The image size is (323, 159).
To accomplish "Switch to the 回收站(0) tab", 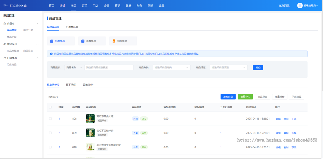I will click(88, 85).
